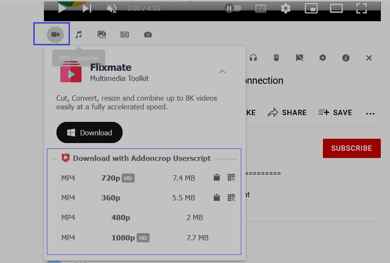Click the Addoncrop shield logo
The width and height of the screenshot is (390, 263).
(x=66, y=158)
